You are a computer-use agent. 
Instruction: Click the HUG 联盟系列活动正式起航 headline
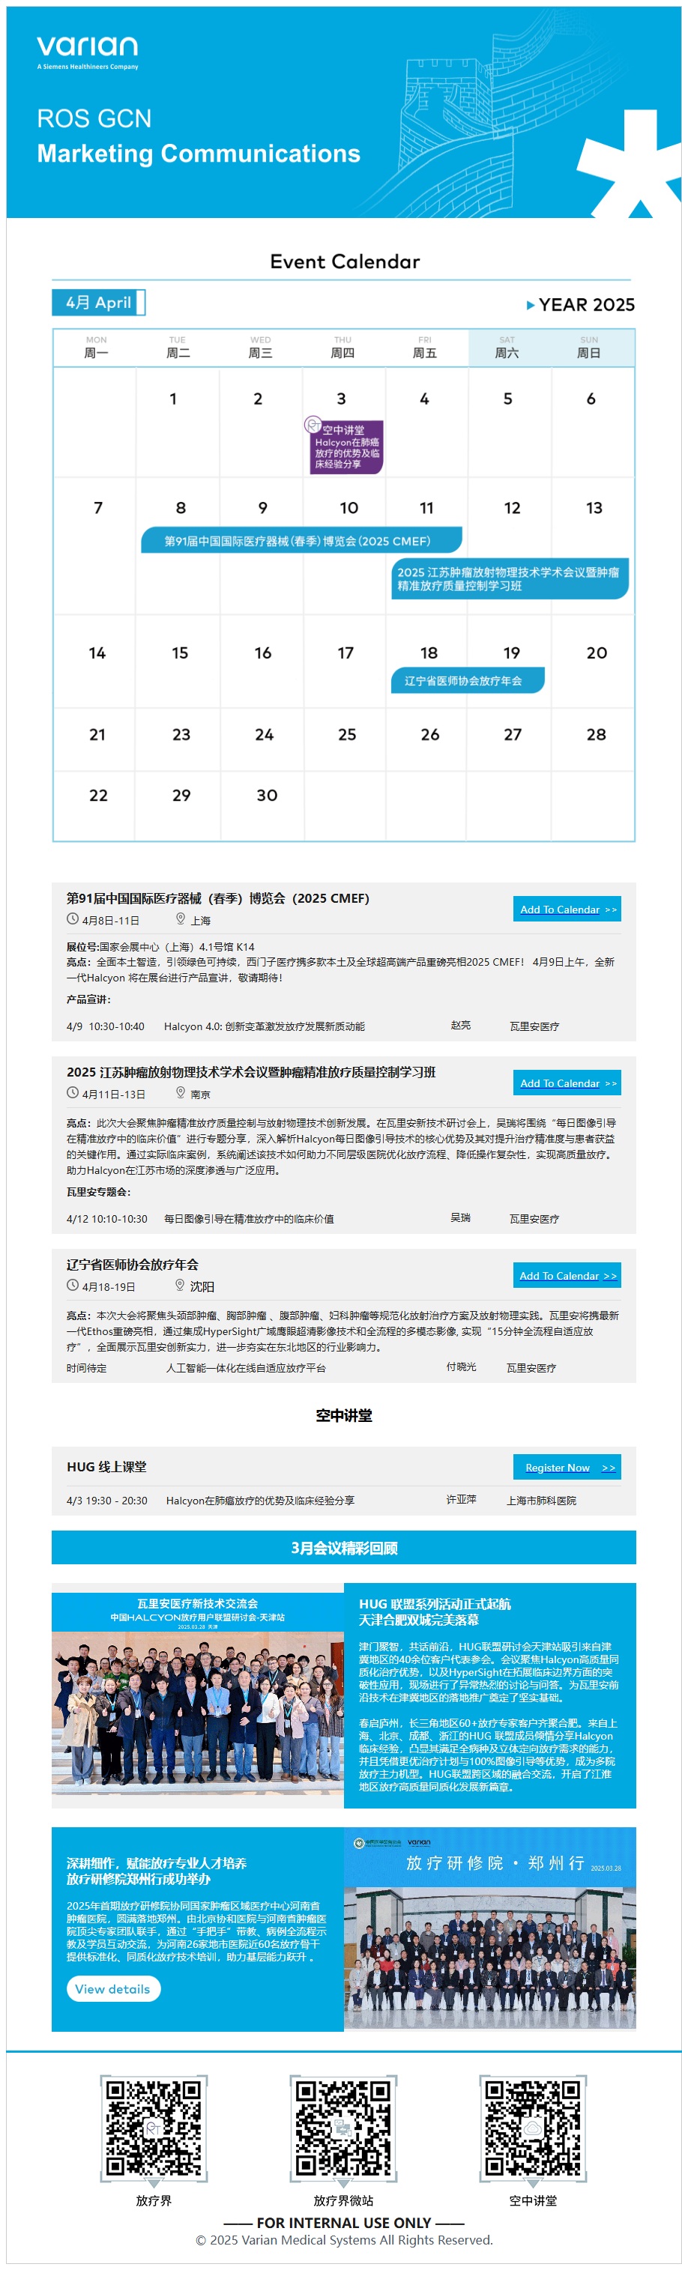pyautogui.click(x=435, y=1604)
